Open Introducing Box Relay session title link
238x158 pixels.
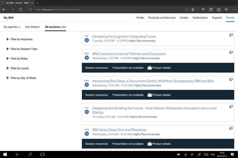[153, 81]
